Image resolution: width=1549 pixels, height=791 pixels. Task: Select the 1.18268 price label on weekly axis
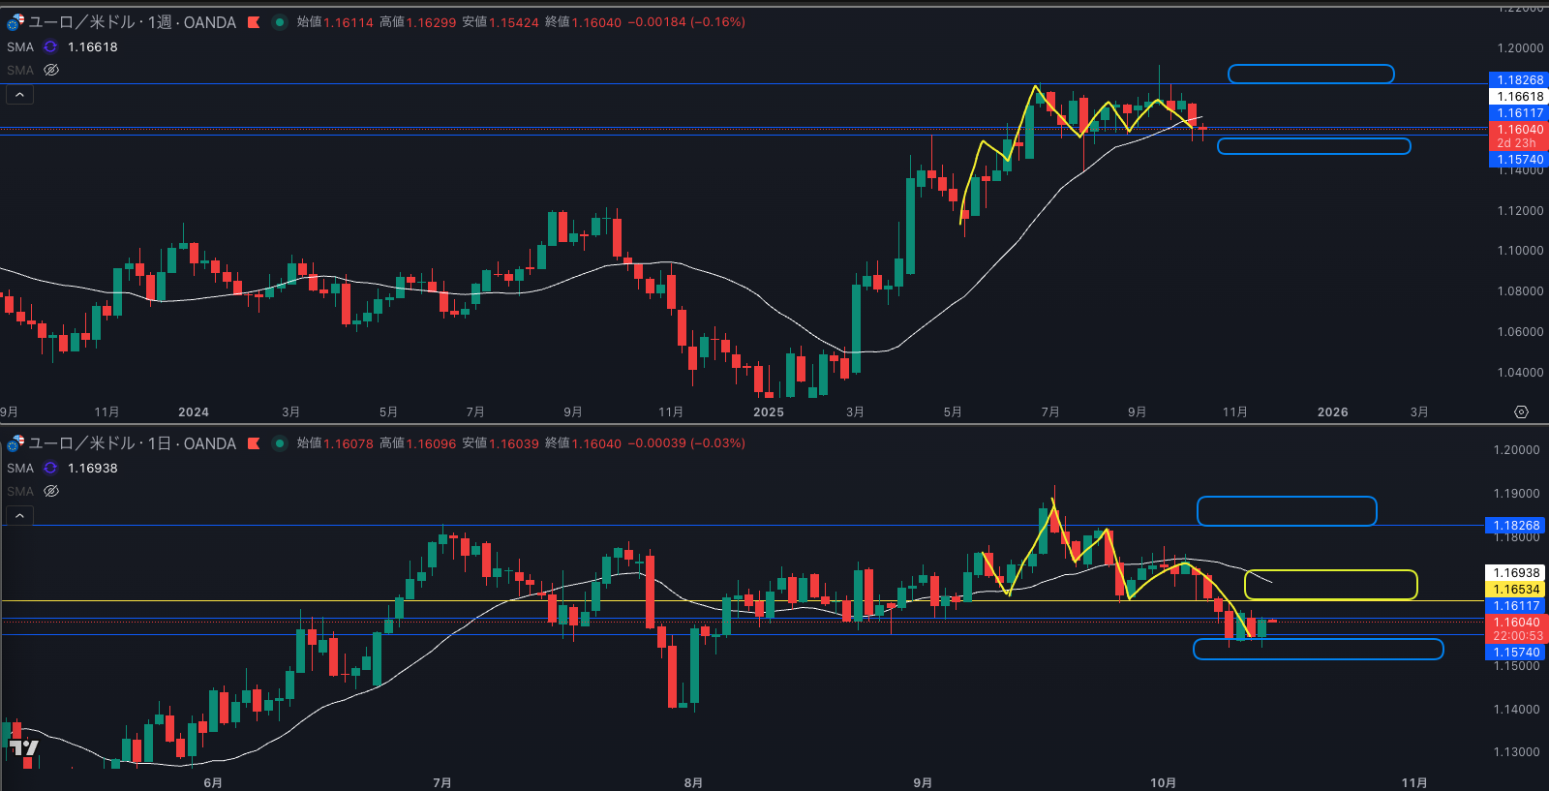1518,80
